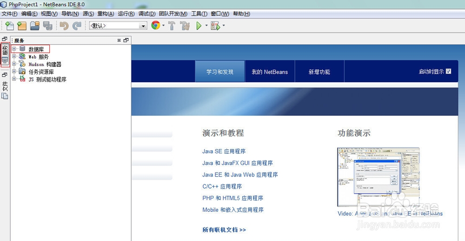Click the database icon beside 数据库
The width and height of the screenshot is (465, 241).
pos(22,49)
